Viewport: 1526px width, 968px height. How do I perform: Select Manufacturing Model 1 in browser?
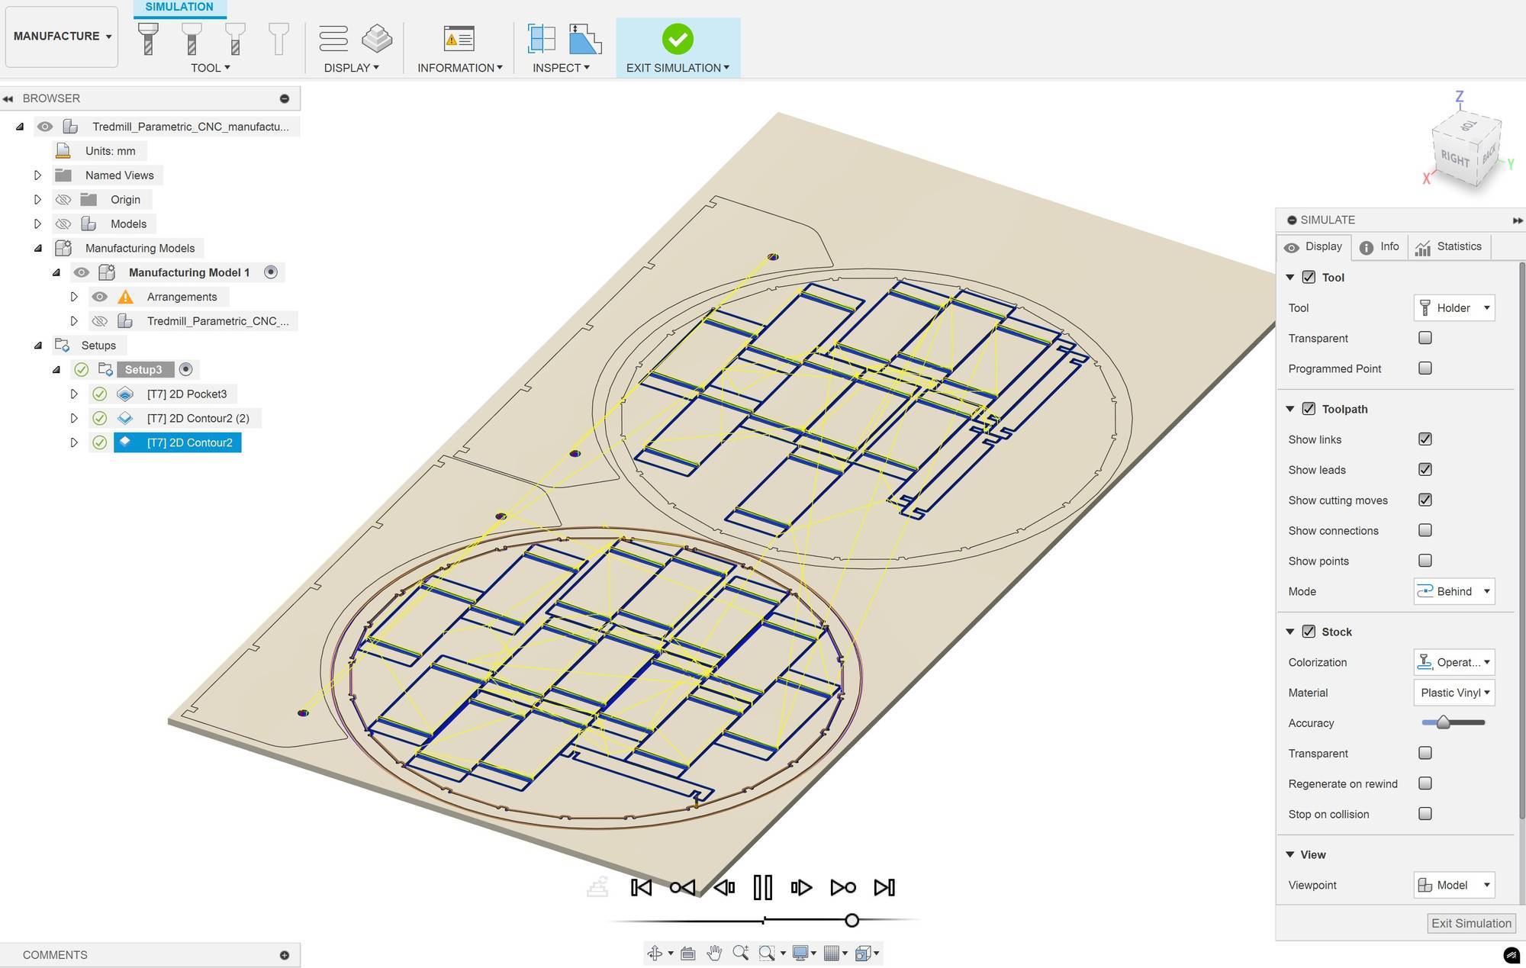coord(188,272)
